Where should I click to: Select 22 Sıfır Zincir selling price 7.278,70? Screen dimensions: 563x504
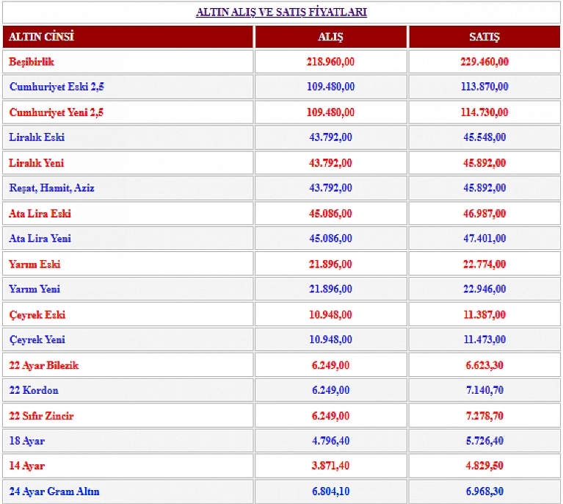pos(484,416)
